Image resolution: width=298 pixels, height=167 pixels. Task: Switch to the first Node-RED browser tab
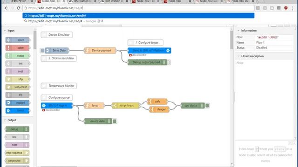(51, 1)
